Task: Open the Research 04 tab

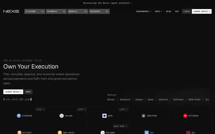Action: (x=99, y=11)
